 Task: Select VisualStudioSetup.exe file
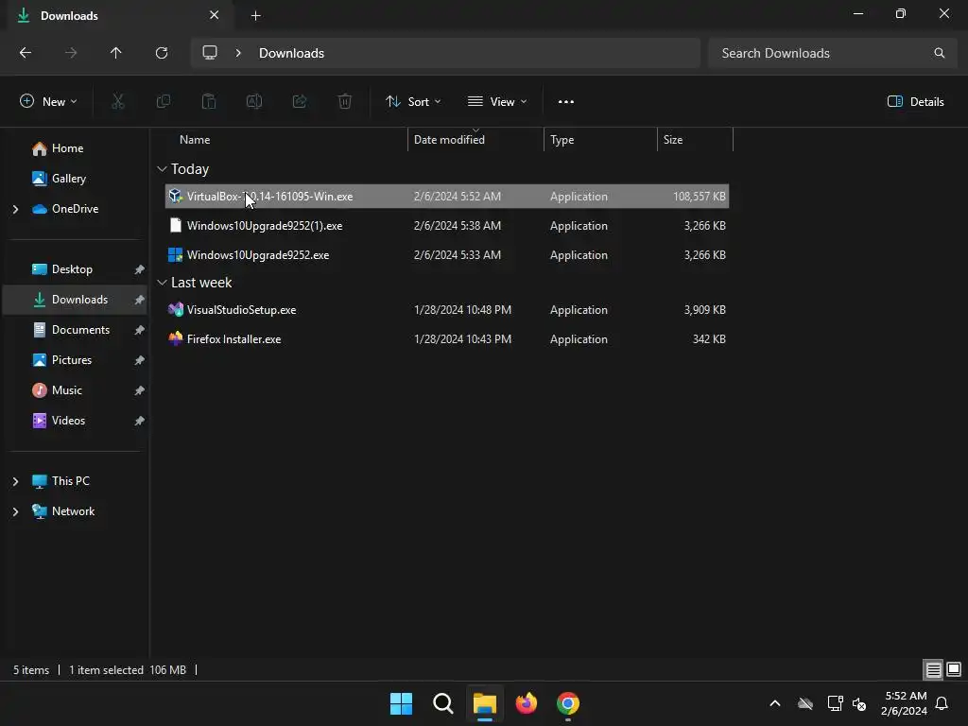(x=447, y=310)
